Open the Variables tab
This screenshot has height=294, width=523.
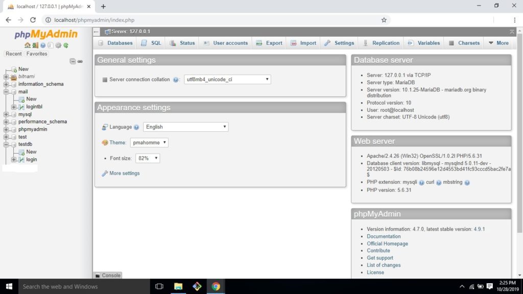click(424, 43)
